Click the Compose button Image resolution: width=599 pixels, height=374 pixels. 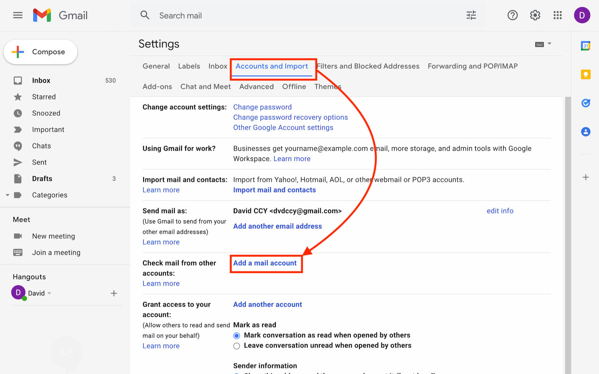[41, 52]
